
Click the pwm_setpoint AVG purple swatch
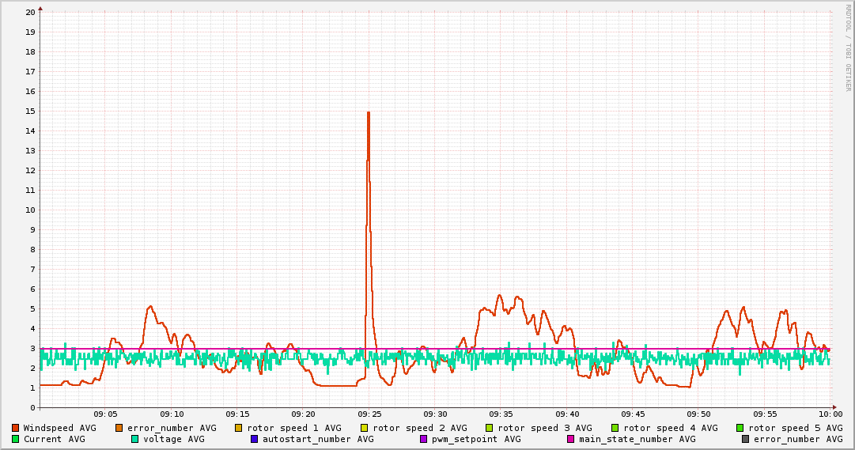[x=424, y=439]
